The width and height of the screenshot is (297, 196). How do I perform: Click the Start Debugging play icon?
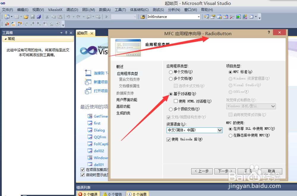[x=106, y=17]
